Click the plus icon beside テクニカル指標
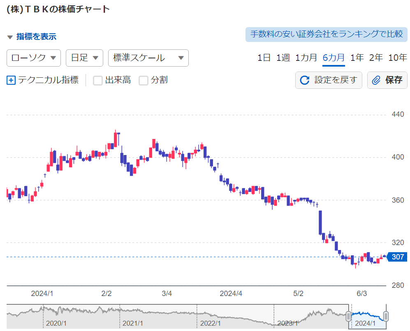 tap(11, 80)
